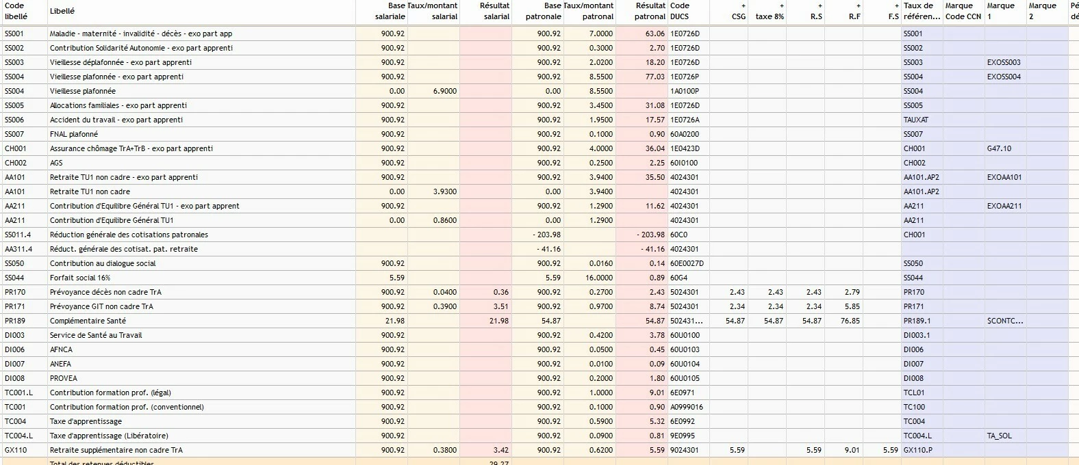
Task: Select 'Vieillesse déplafonnée - exo part apprenti' label
Action: [120, 62]
